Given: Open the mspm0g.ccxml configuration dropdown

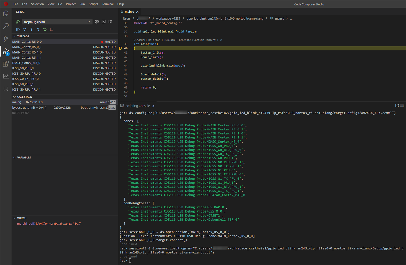Looking at the screenshot, I should click(x=57, y=22).
